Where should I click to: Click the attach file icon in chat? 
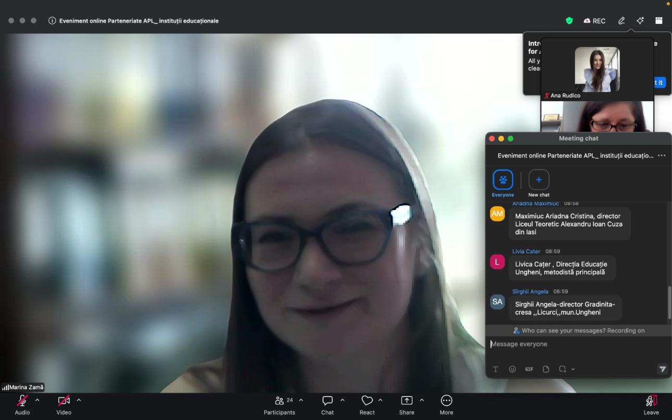[x=546, y=369]
